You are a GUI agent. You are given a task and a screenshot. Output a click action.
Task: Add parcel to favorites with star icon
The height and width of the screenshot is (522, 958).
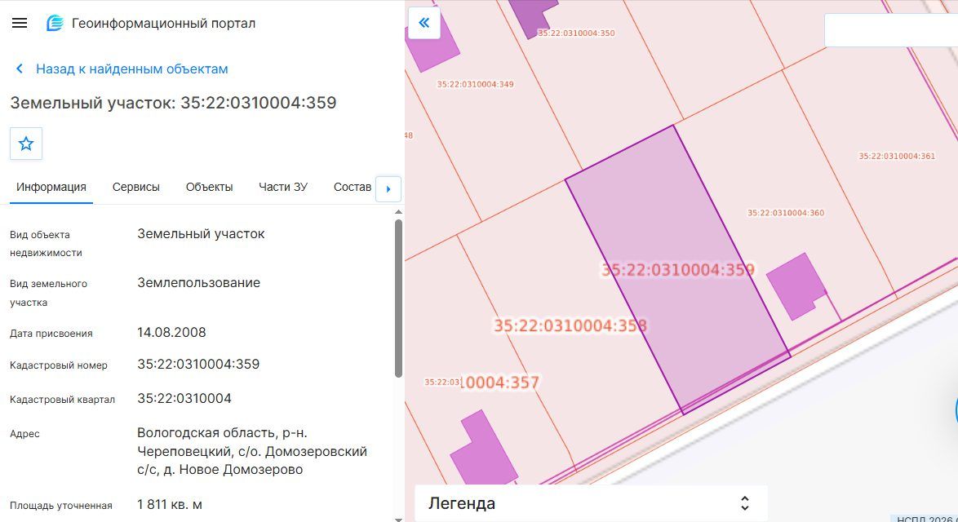25,144
